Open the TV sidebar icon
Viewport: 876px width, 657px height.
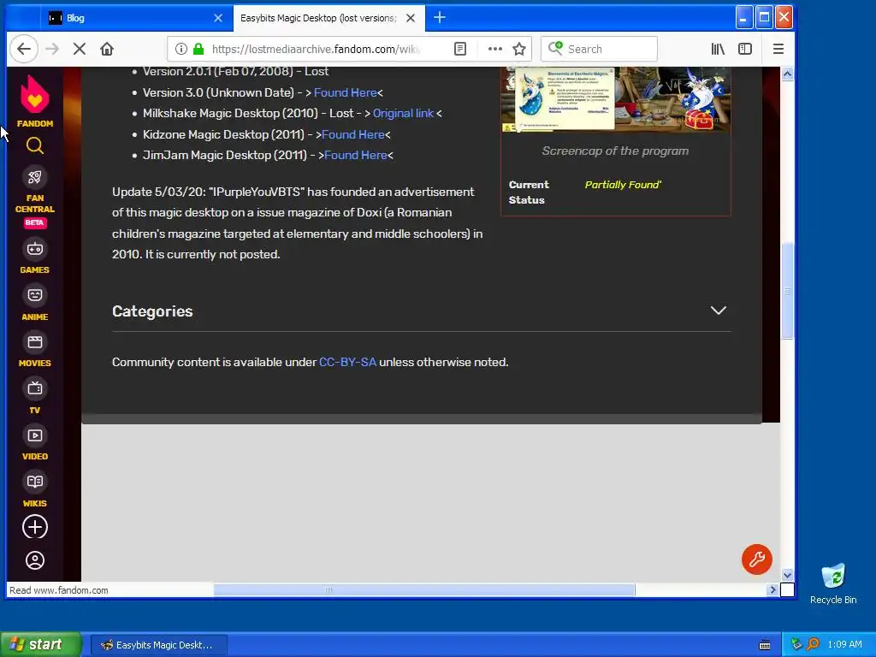(x=34, y=388)
